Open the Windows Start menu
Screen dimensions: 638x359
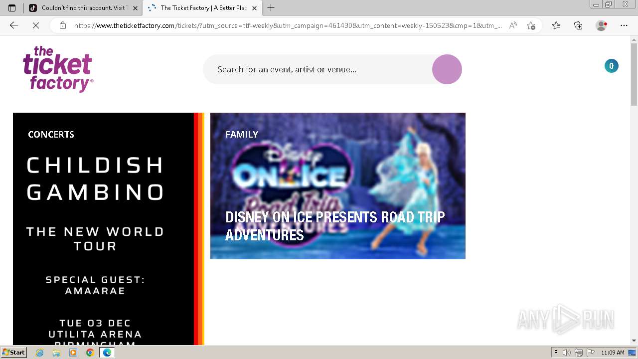(14, 353)
